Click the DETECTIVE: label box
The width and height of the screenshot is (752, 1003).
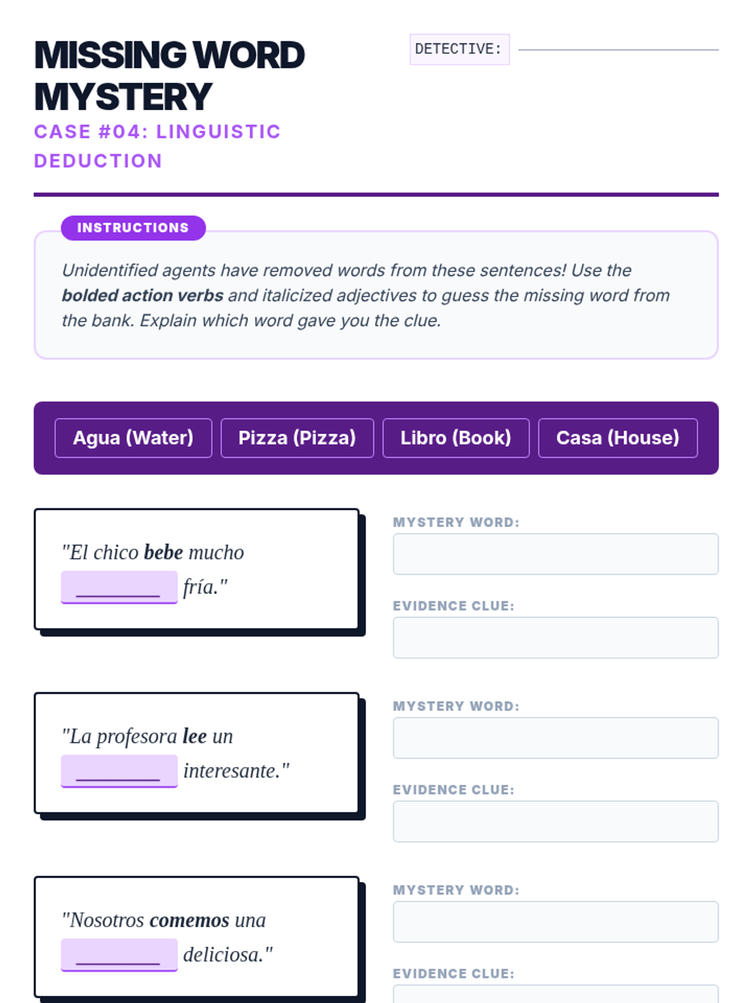459,49
